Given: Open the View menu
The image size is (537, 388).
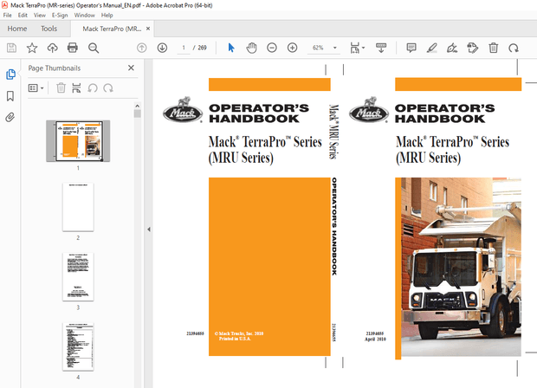Looking at the screenshot, I should pos(40,15).
